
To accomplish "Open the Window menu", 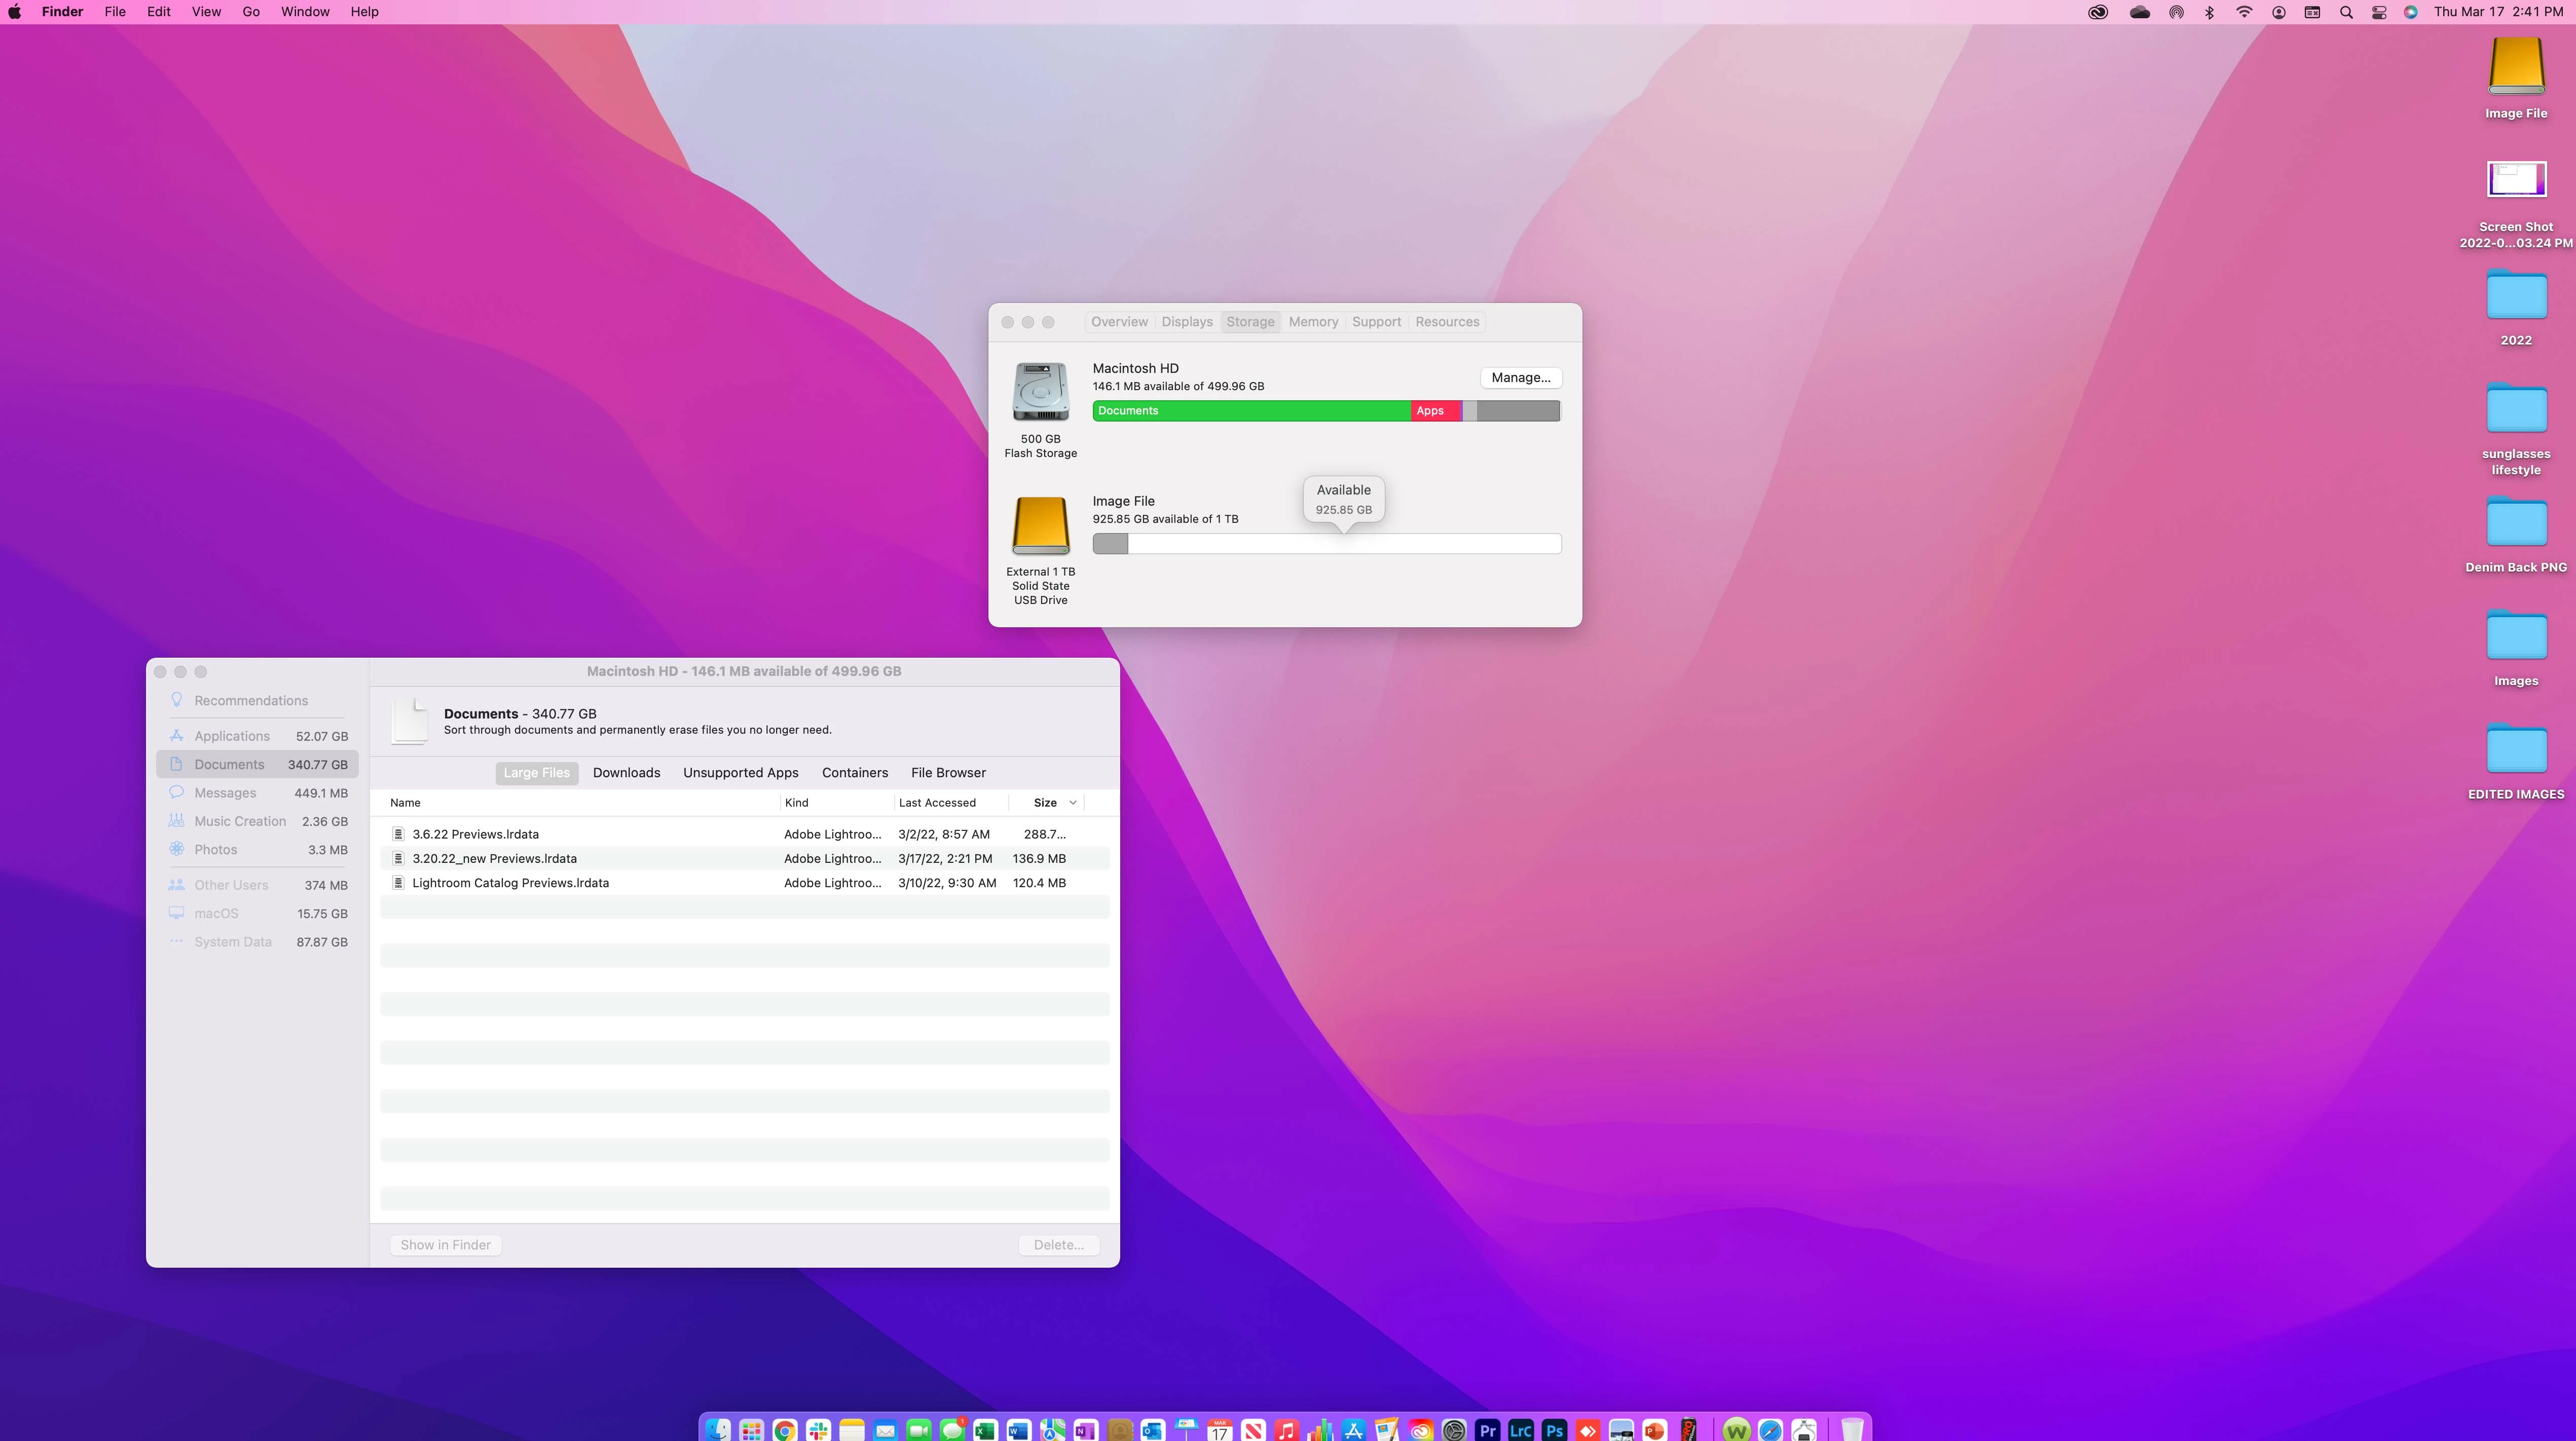I will (x=305, y=12).
